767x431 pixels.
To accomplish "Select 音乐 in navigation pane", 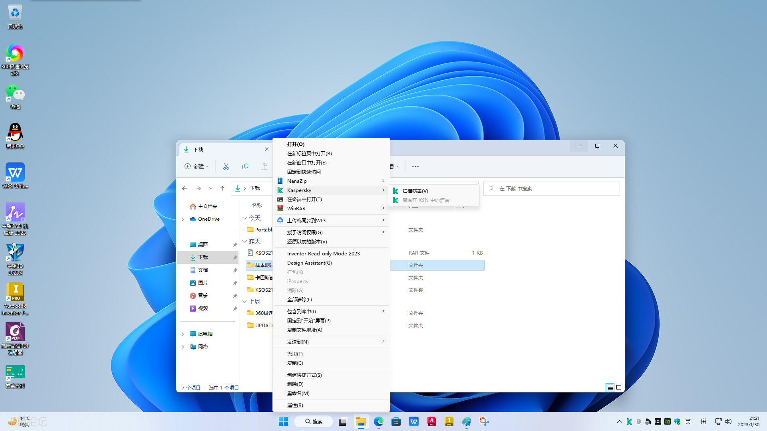I will 208,296.
